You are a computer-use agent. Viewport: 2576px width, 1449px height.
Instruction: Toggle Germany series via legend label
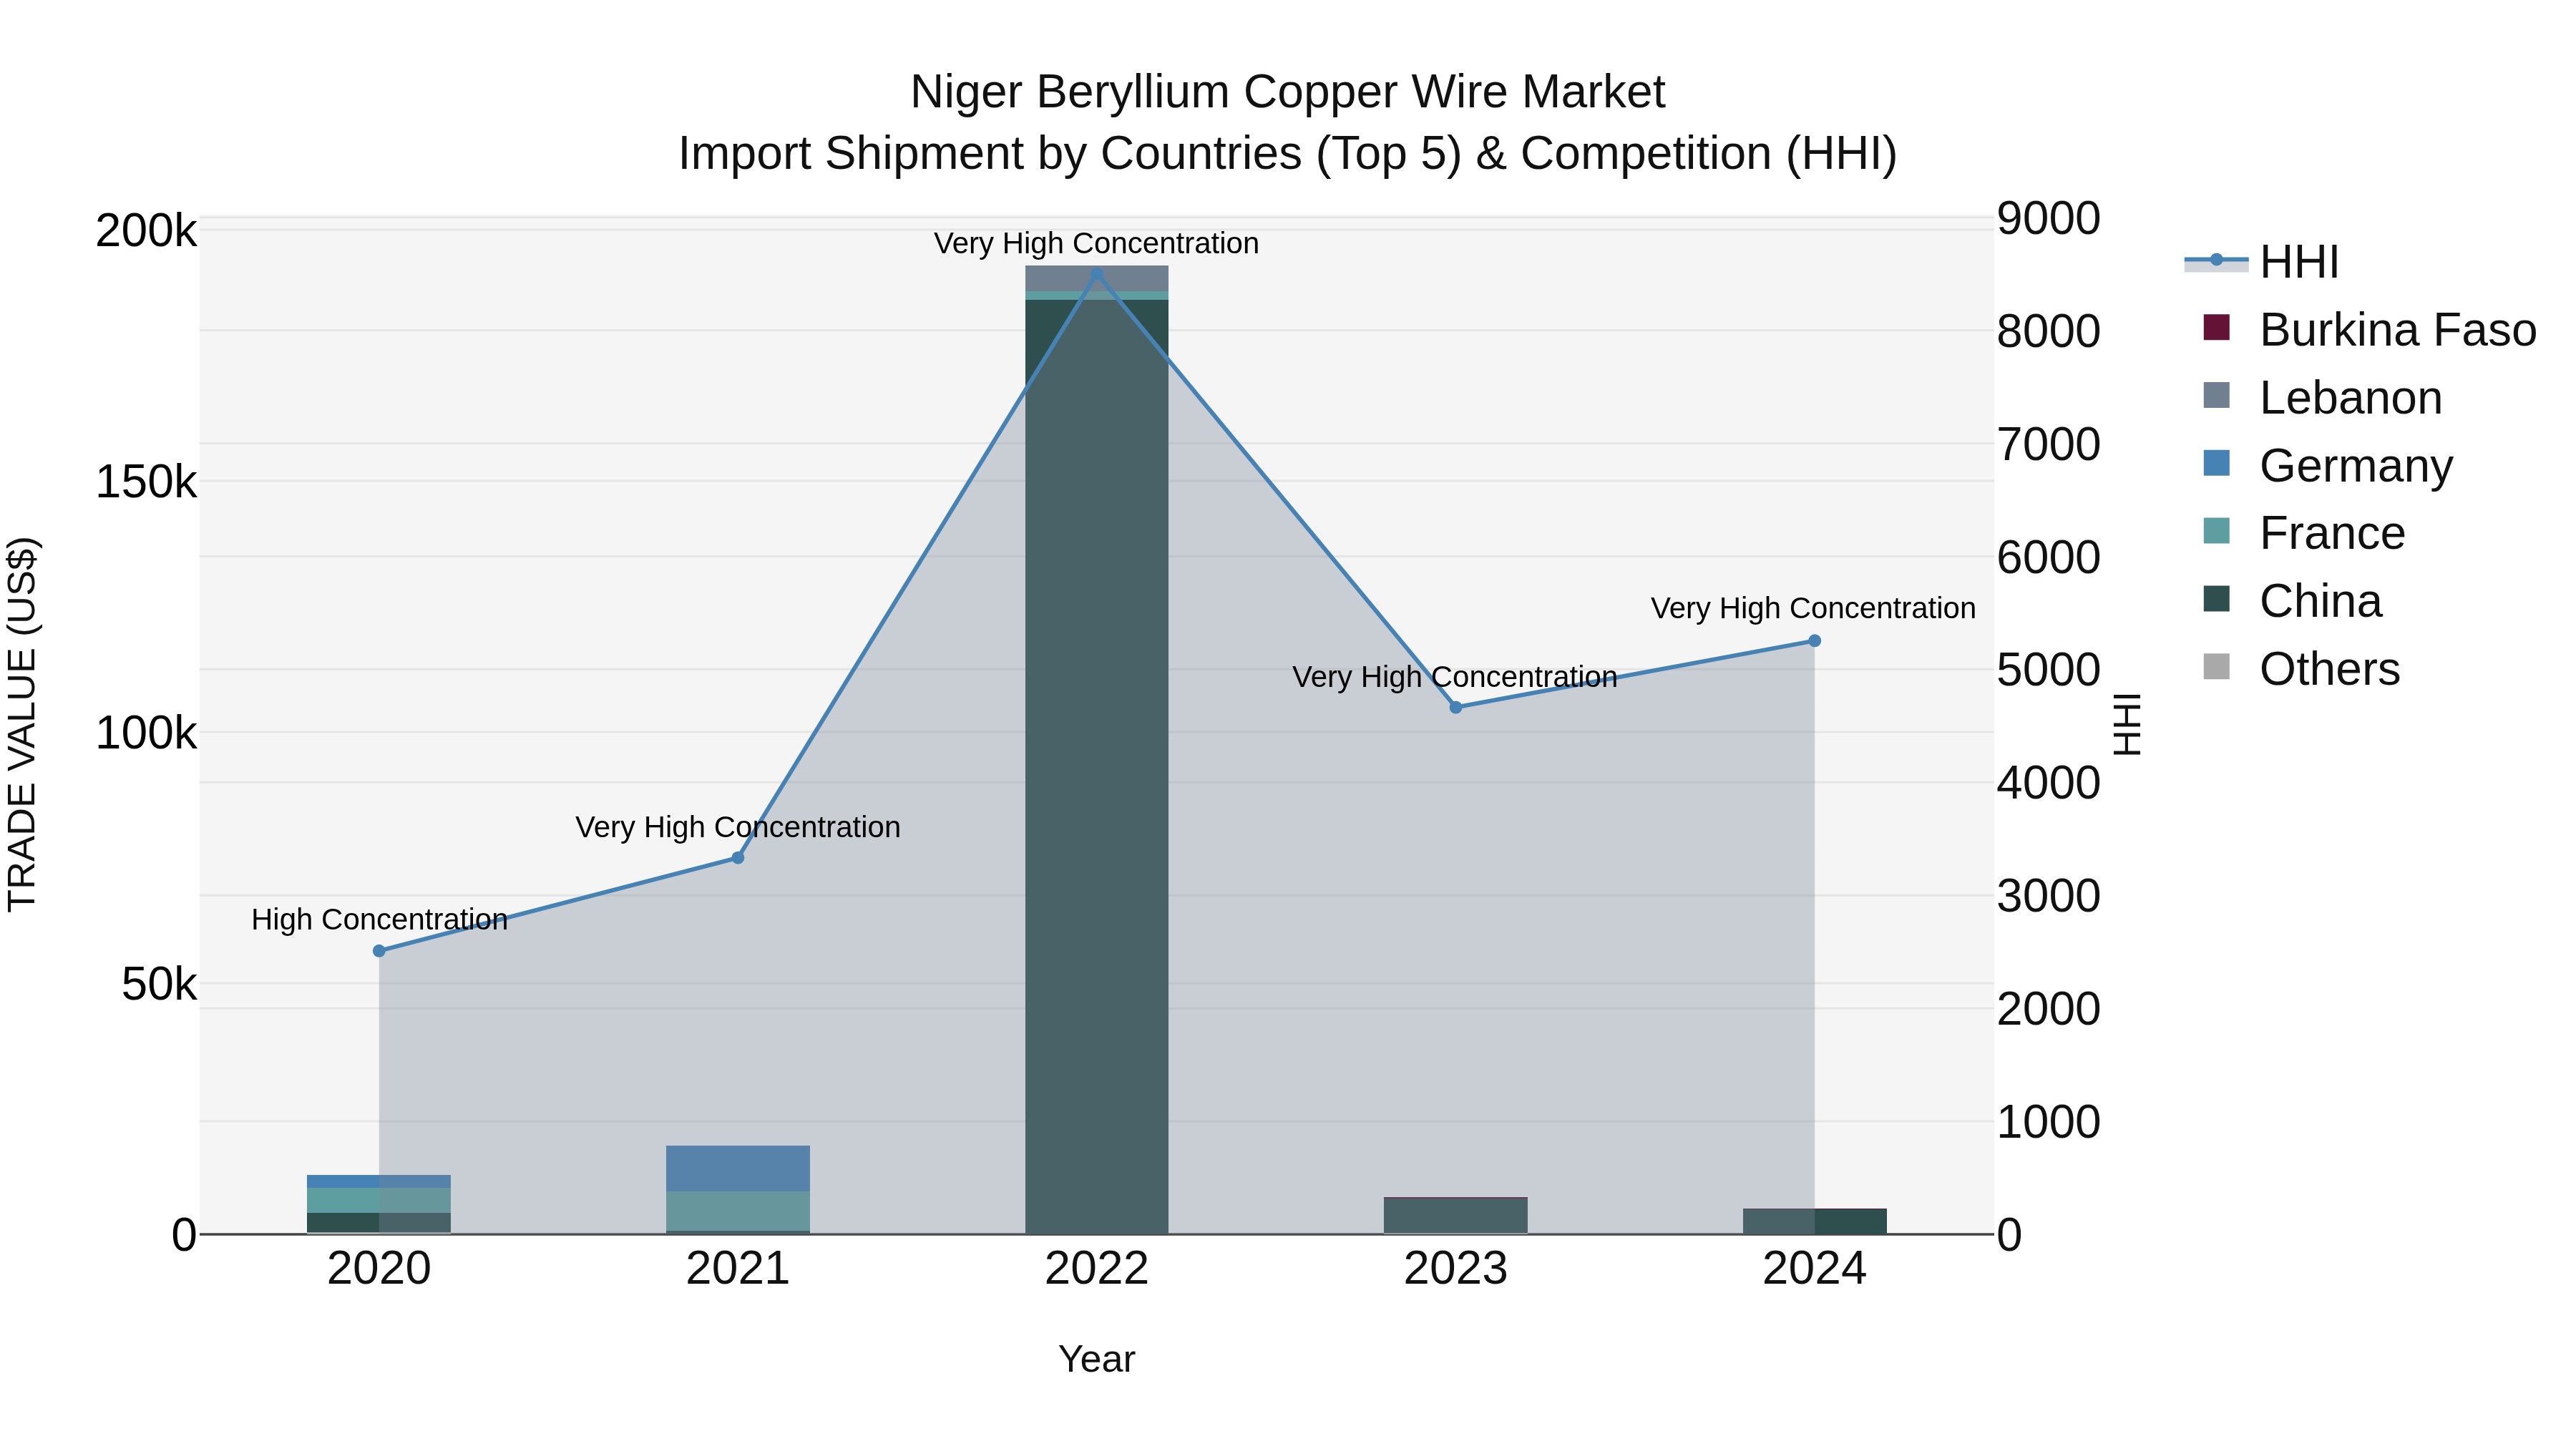click(2356, 466)
